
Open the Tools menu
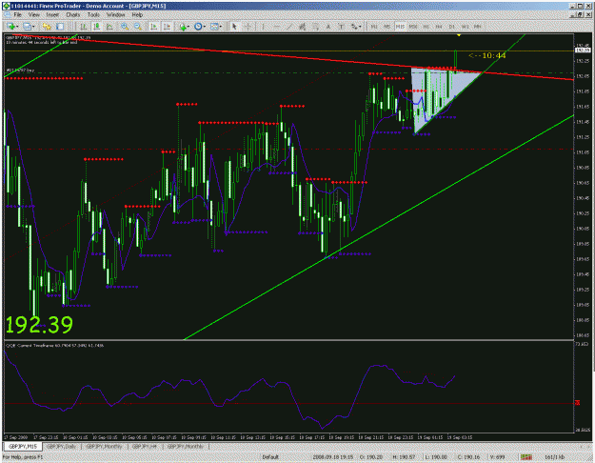93,15
